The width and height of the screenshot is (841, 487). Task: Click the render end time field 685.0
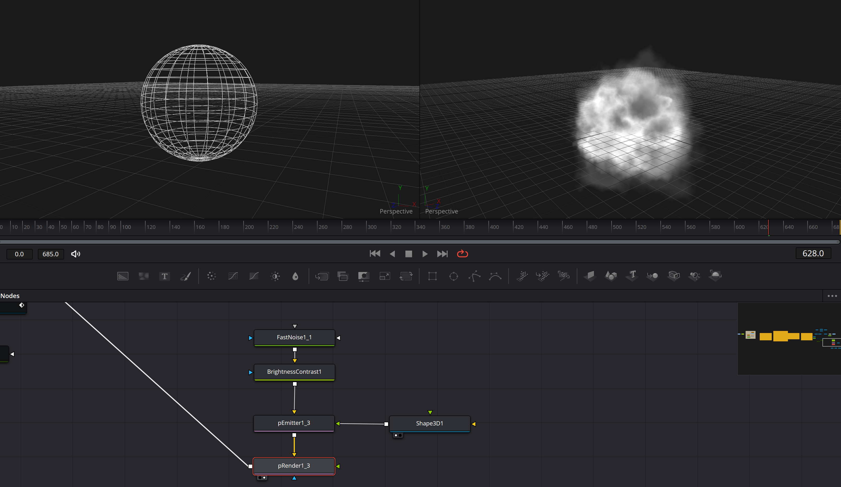coord(51,254)
